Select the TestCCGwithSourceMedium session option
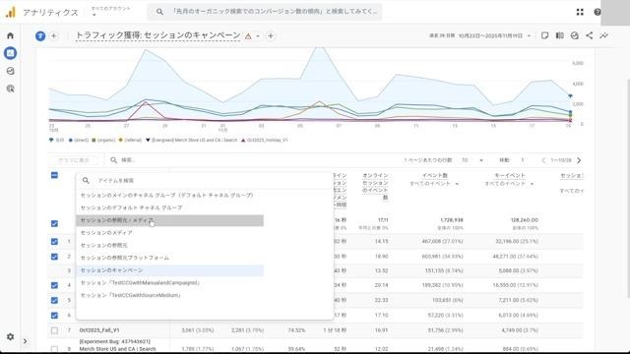The image size is (630, 354). pyautogui.click(x=170, y=295)
